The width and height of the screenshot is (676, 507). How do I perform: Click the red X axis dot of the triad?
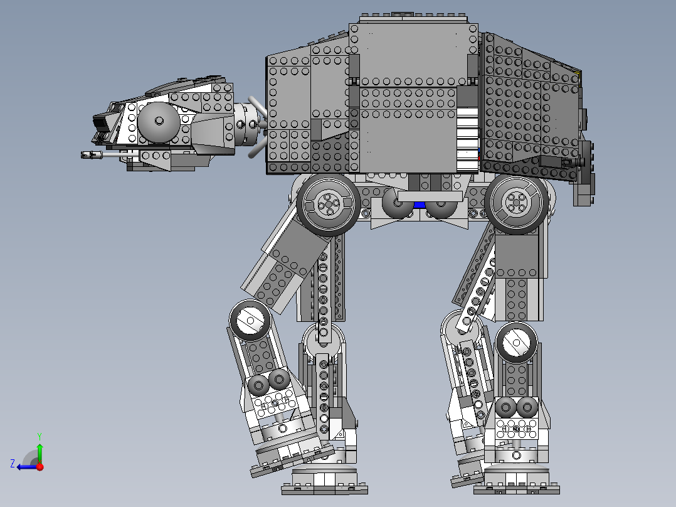[40, 467]
